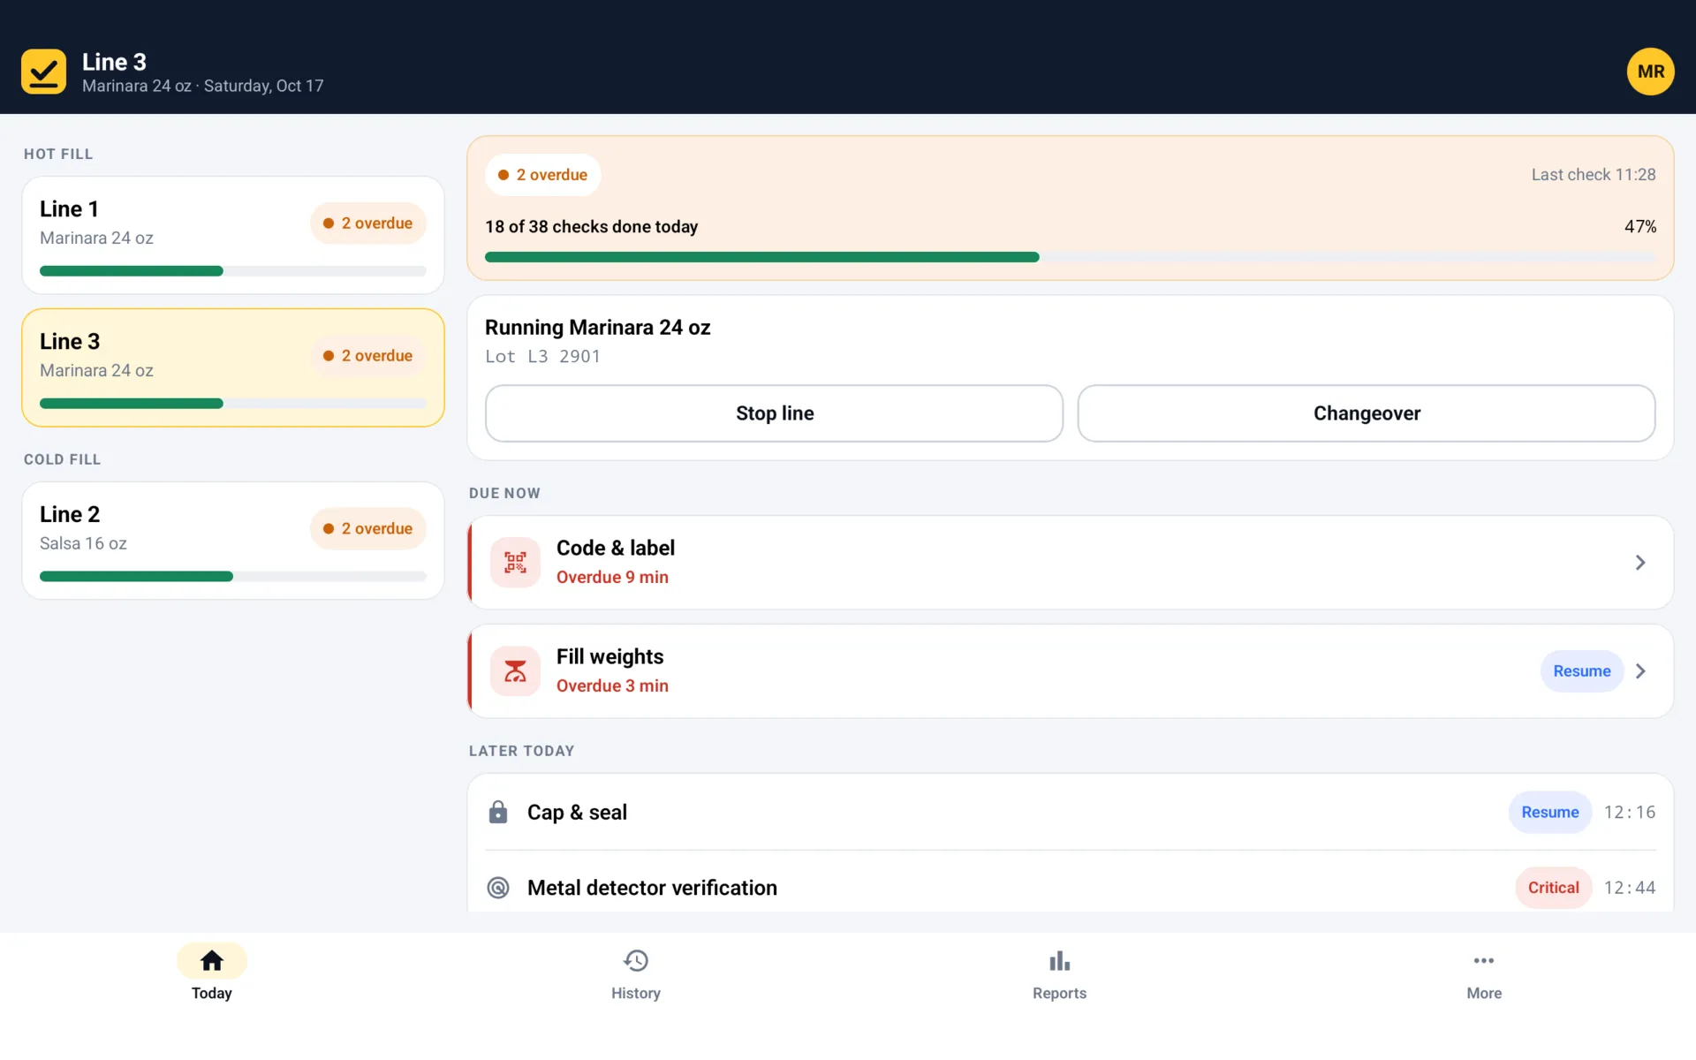Select Line 1 Marinara card
The image size is (1696, 1060).
[233, 235]
